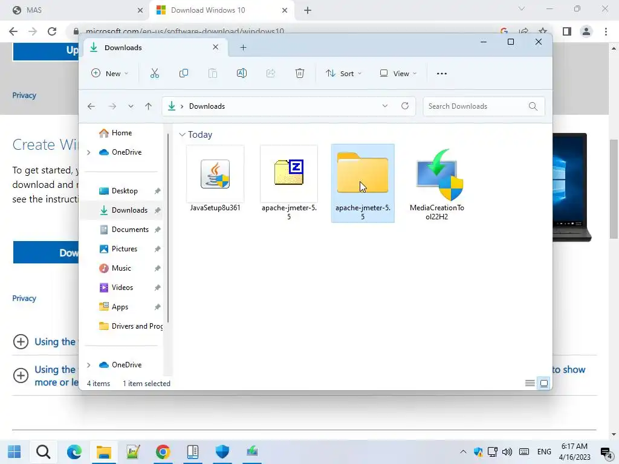
Task: Click the Delete trash can icon
Action: (300, 73)
